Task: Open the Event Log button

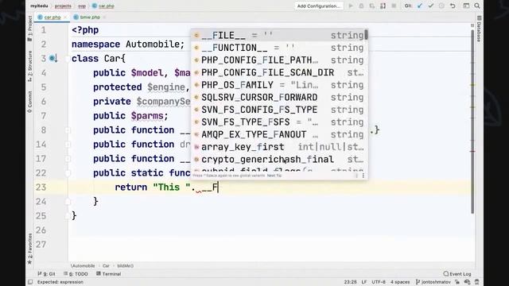Action: (x=457, y=274)
